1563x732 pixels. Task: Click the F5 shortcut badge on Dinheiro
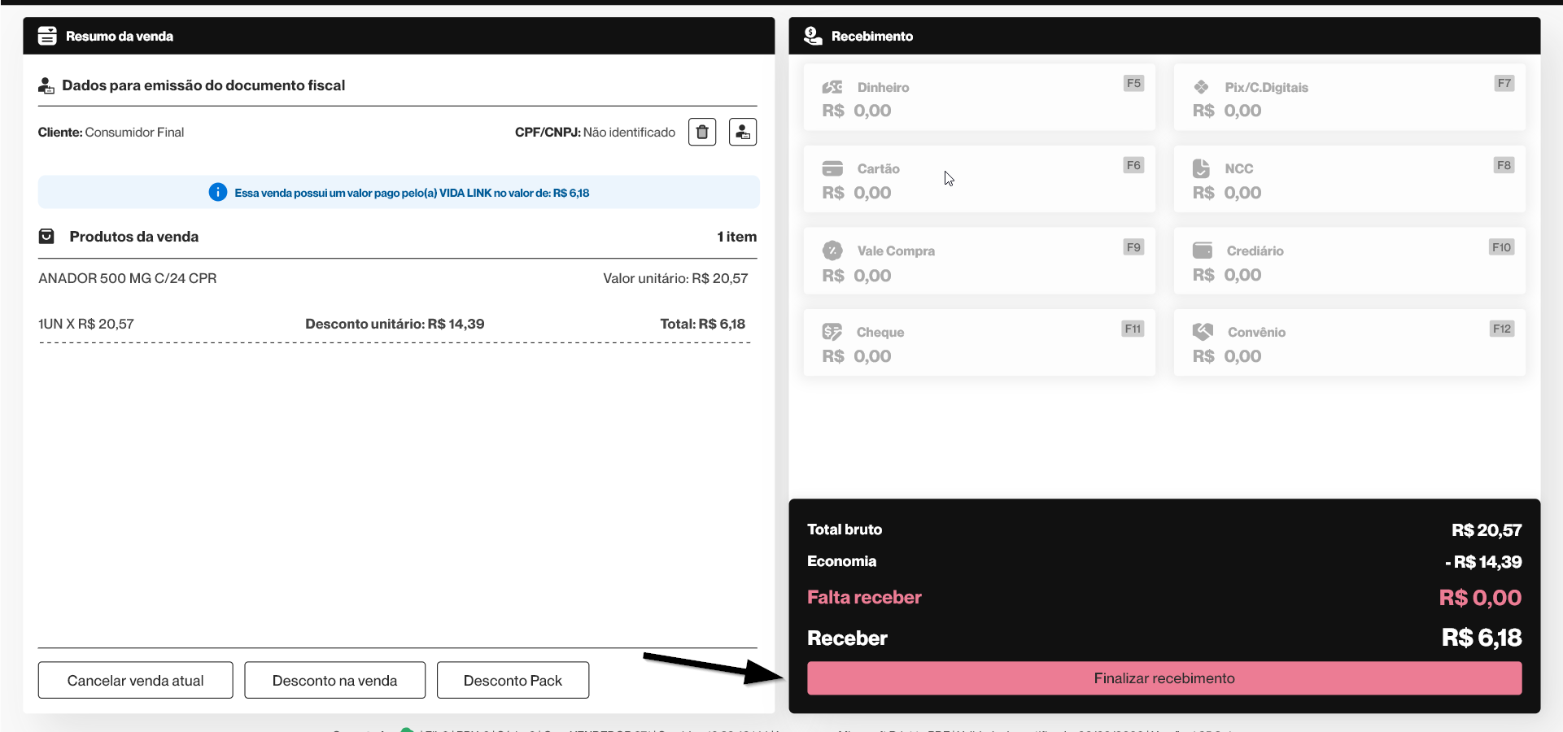click(1133, 83)
